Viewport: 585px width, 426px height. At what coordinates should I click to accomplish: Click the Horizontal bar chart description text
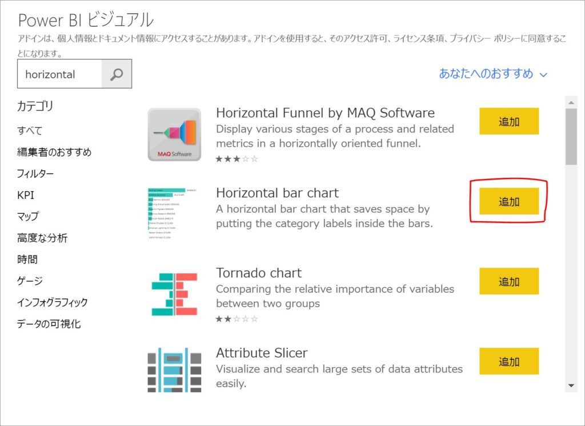click(x=324, y=216)
